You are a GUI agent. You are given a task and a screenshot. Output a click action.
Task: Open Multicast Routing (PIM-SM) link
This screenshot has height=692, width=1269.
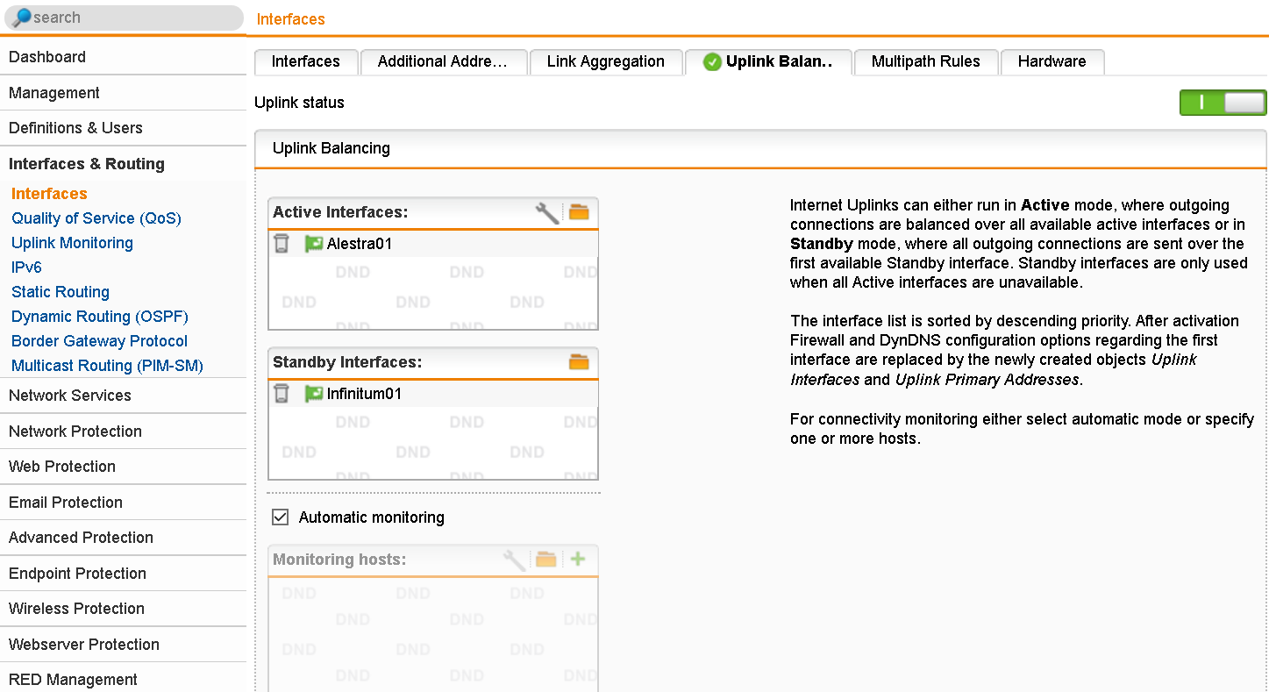(x=107, y=366)
